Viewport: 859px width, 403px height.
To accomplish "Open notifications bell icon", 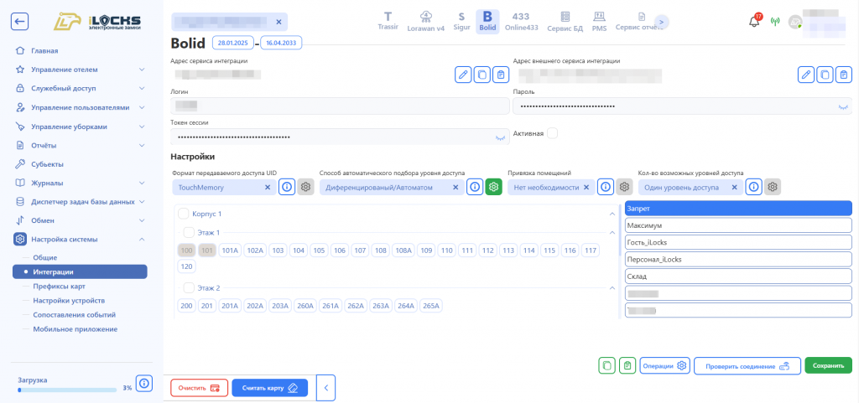I will coord(754,21).
